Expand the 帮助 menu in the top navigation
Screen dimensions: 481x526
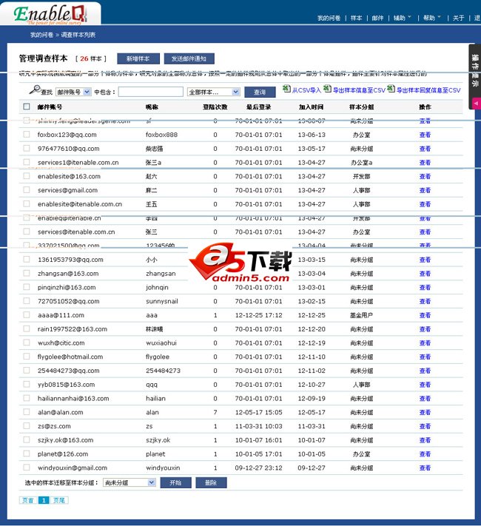431,18
